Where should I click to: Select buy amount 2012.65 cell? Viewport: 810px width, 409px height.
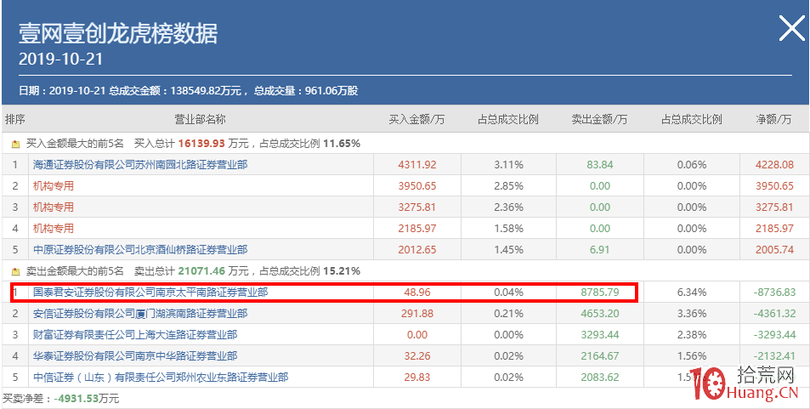pyautogui.click(x=417, y=250)
